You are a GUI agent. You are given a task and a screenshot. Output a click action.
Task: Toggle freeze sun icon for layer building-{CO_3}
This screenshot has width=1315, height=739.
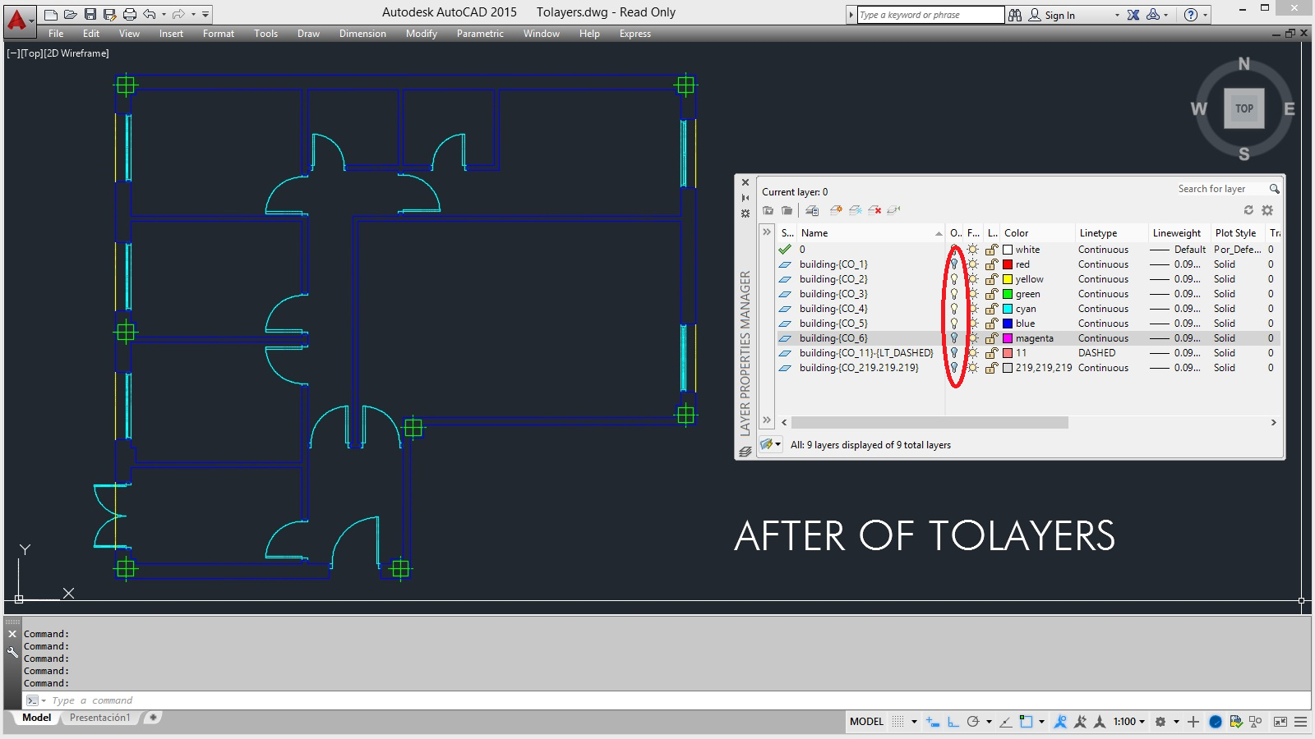(973, 294)
